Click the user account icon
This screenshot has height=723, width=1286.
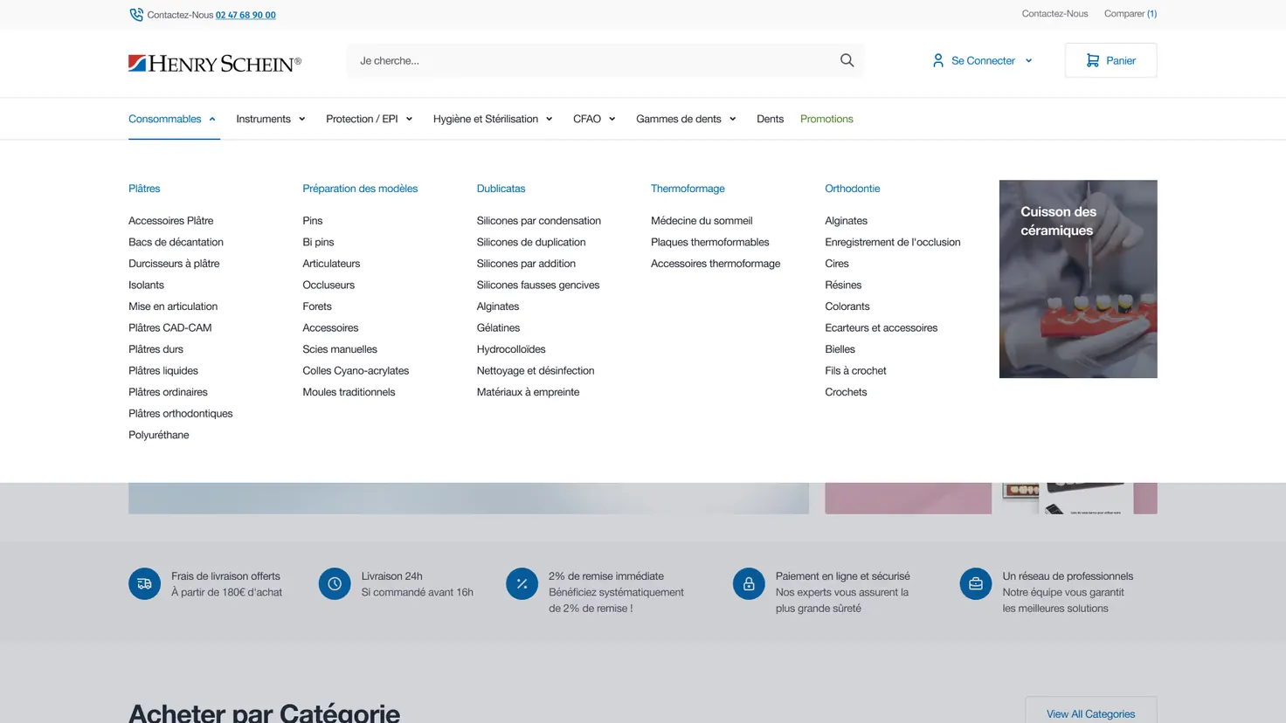[x=937, y=60]
